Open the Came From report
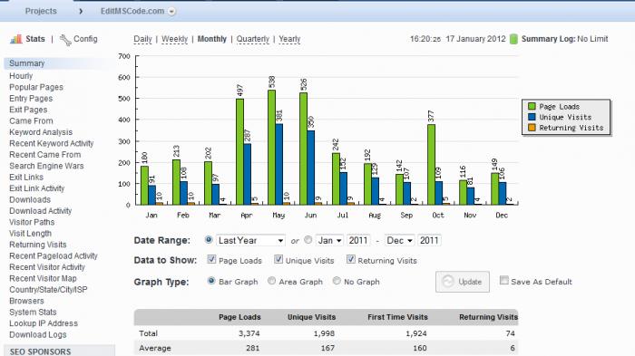This screenshot has height=356, width=635. tap(31, 121)
